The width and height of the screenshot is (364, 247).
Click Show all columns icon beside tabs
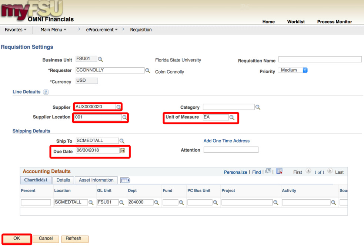click(125, 180)
